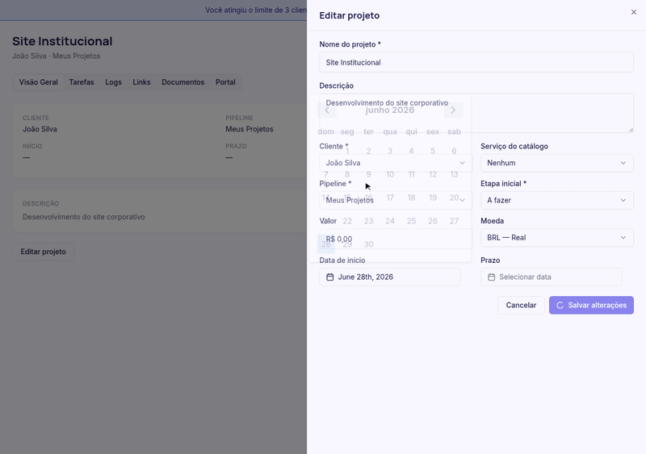Go to next month in calendar
This screenshot has height=454, width=646.
click(x=453, y=110)
